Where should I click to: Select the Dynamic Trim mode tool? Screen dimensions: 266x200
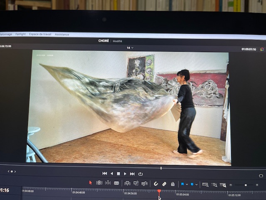108,183
